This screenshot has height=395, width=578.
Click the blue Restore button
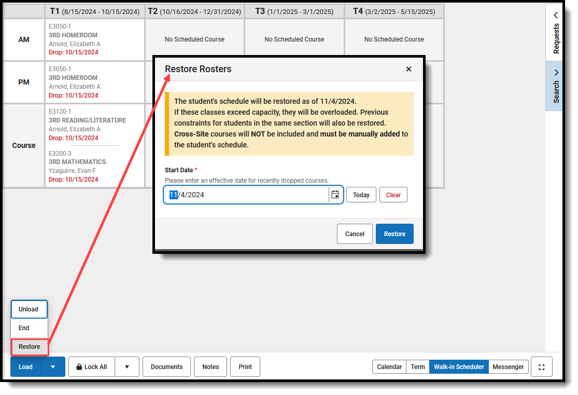pos(394,234)
